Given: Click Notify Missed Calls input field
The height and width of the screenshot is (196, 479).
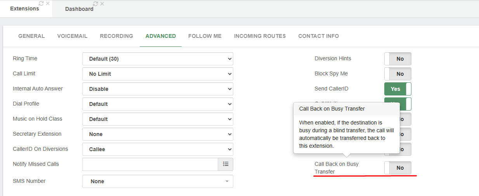Looking at the screenshot, I should pyautogui.click(x=150, y=164).
